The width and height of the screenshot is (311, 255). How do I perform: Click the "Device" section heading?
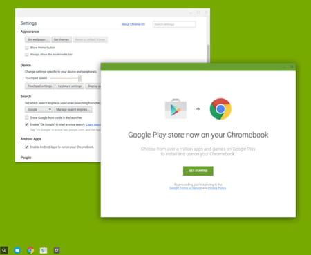[26, 65]
